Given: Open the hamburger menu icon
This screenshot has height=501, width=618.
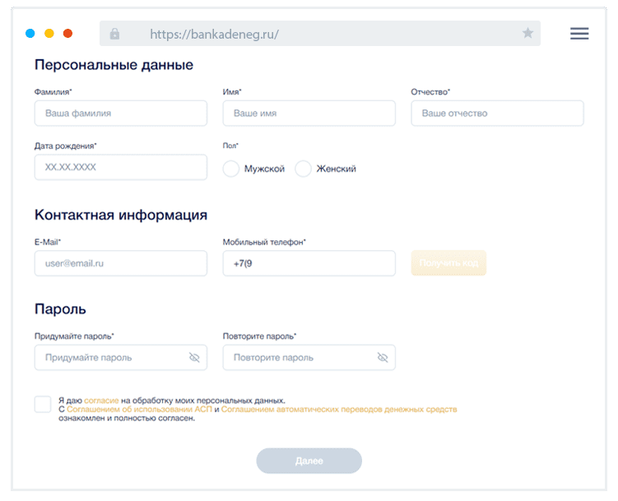Looking at the screenshot, I should pyautogui.click(x=579, y=34).
